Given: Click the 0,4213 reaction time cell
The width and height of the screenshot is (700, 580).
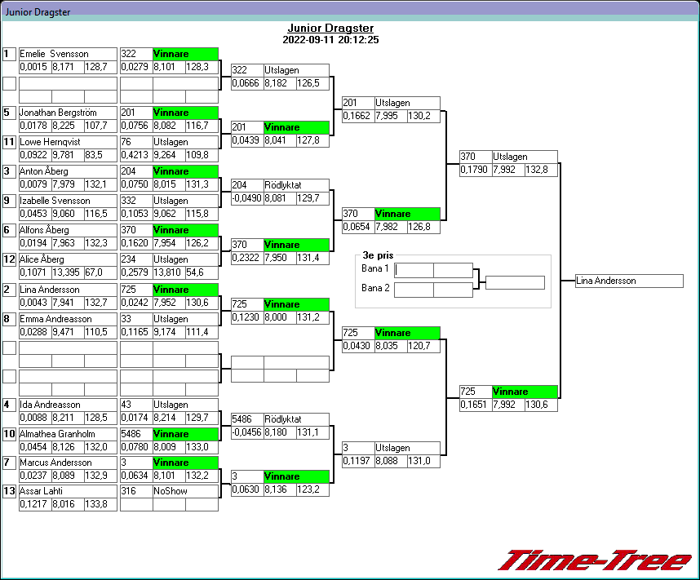Looking at the screenshot, I should pyautogui.click(x=136, y=155).
